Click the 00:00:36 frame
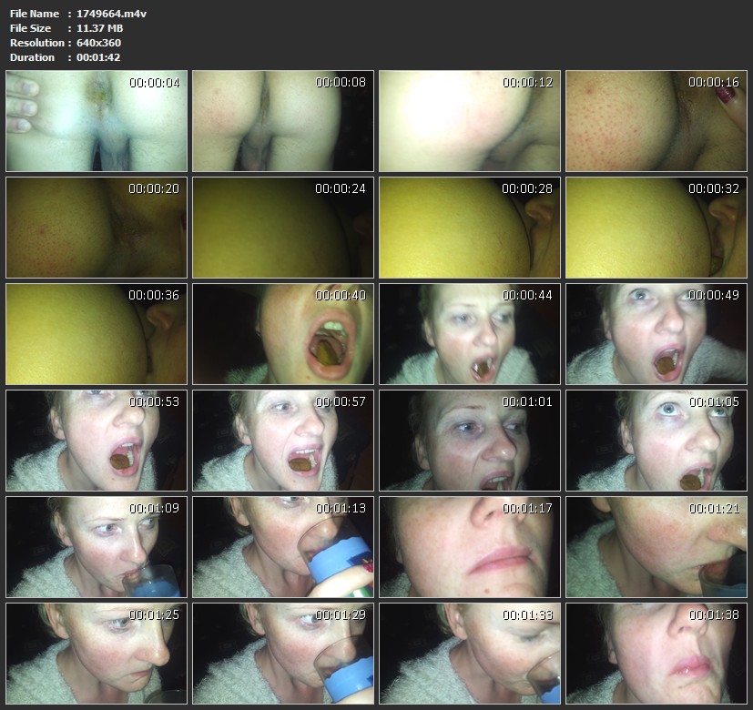Viewport: 753px width, 710px height. tap(97, 334)
